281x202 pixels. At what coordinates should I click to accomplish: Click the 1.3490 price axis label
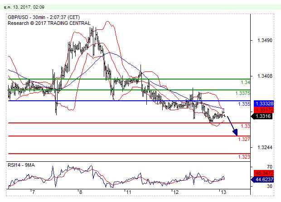tap(265, 40)
